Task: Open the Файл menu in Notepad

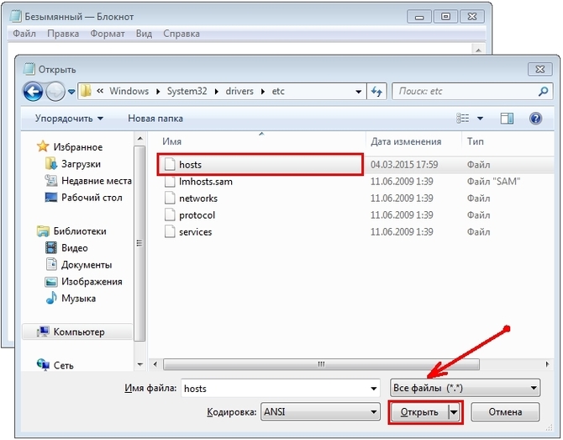Action: (x=25, y=34)
